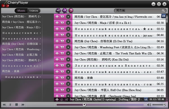Open the TOP charts star button
Screen dimensions: 169x109
(65, 10)
